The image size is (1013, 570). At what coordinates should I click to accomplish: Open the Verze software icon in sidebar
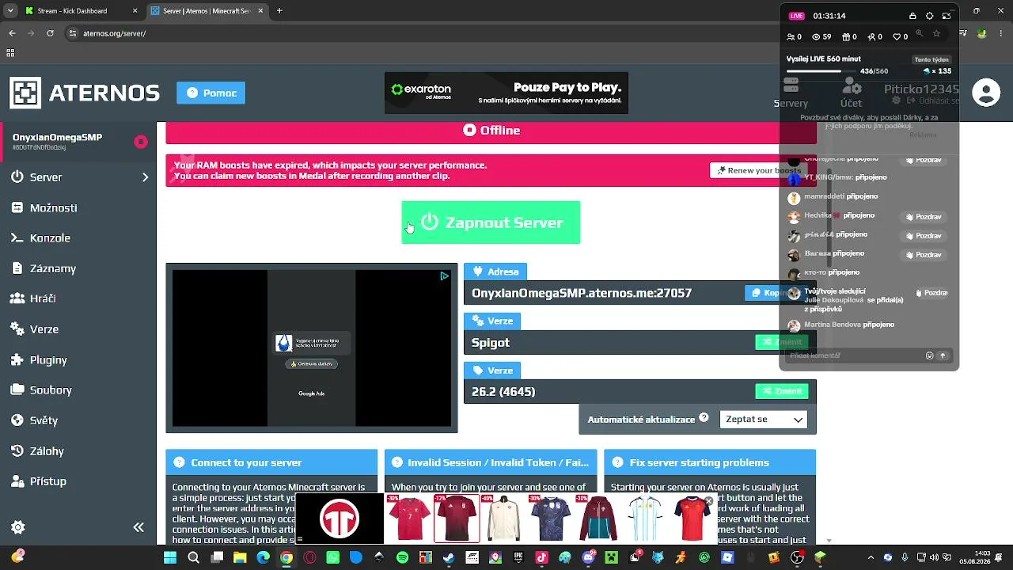tap(16, 329)
